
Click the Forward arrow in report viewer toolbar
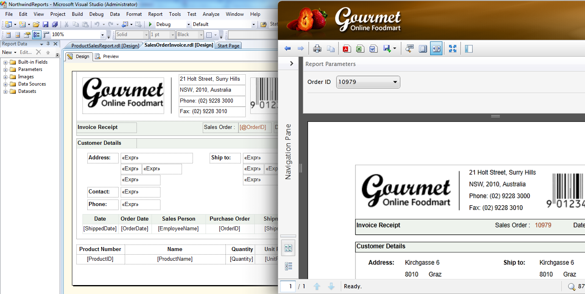point(301,49)
